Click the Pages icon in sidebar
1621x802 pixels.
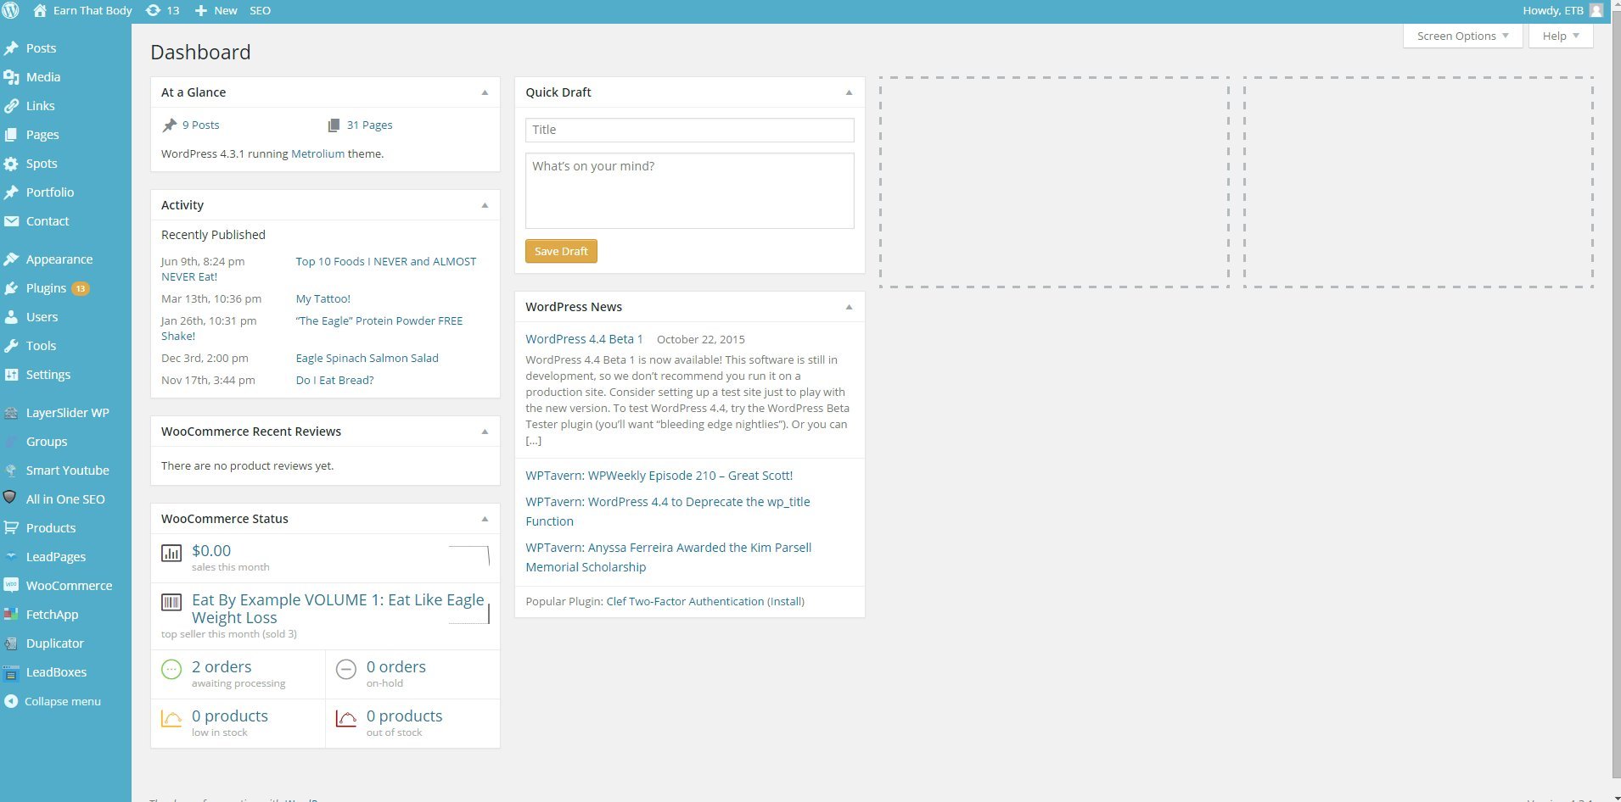pyautogui.click(x=11, y=135)
